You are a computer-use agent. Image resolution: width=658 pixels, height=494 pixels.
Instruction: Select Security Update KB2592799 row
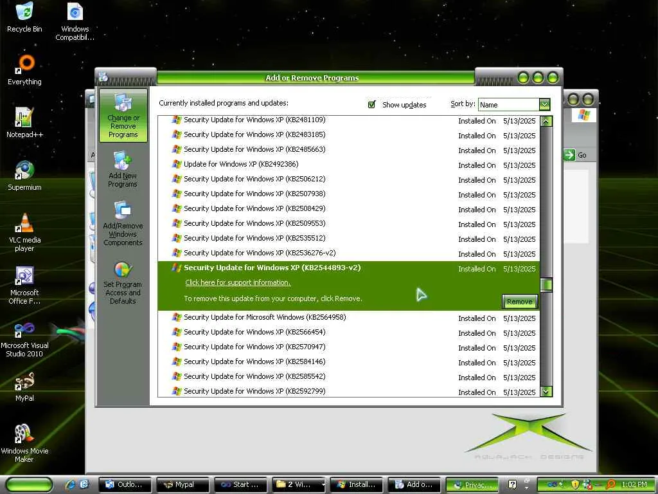click(x=349, y=391)
